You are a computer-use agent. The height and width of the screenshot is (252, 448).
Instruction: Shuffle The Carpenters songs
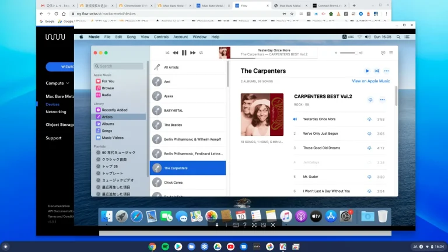coord(377,71)
